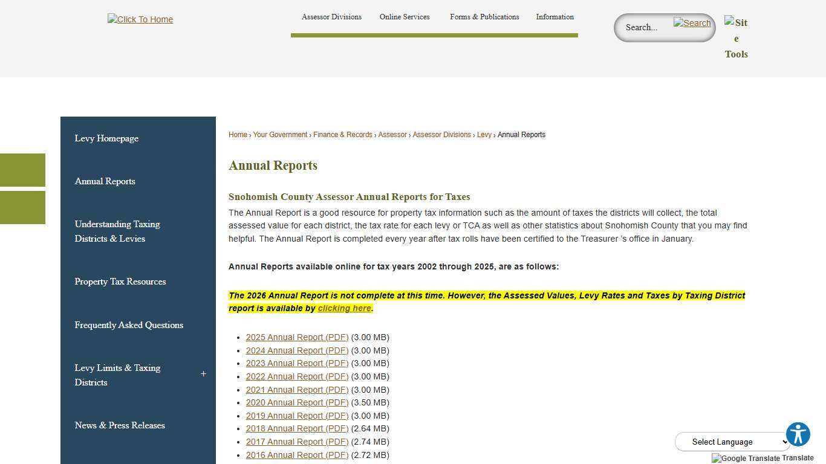826x464 pixels.
Task: Expand Levy Limits & Taxing Districts
Action: [x=203, y=374]
